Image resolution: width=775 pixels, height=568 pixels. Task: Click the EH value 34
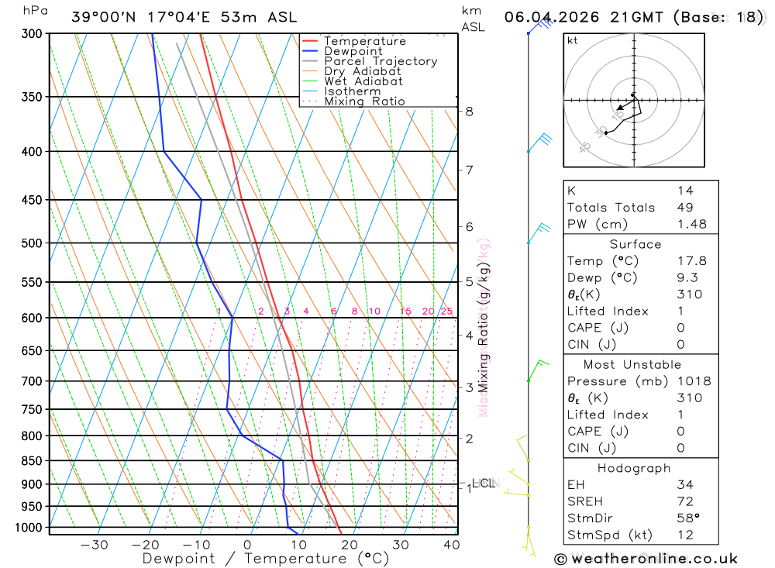[x=686, y=484]
